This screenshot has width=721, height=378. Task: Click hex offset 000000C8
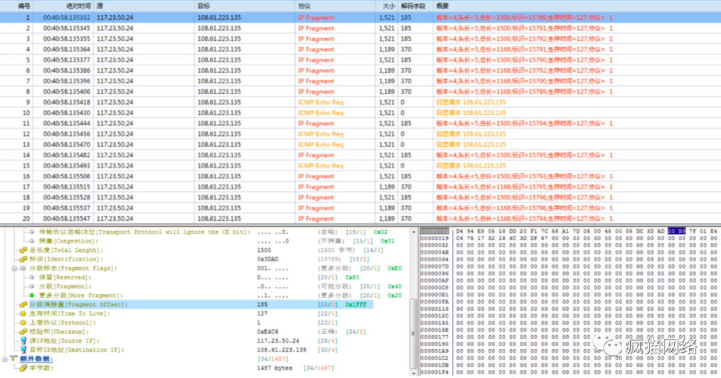[x=435, y=287]
